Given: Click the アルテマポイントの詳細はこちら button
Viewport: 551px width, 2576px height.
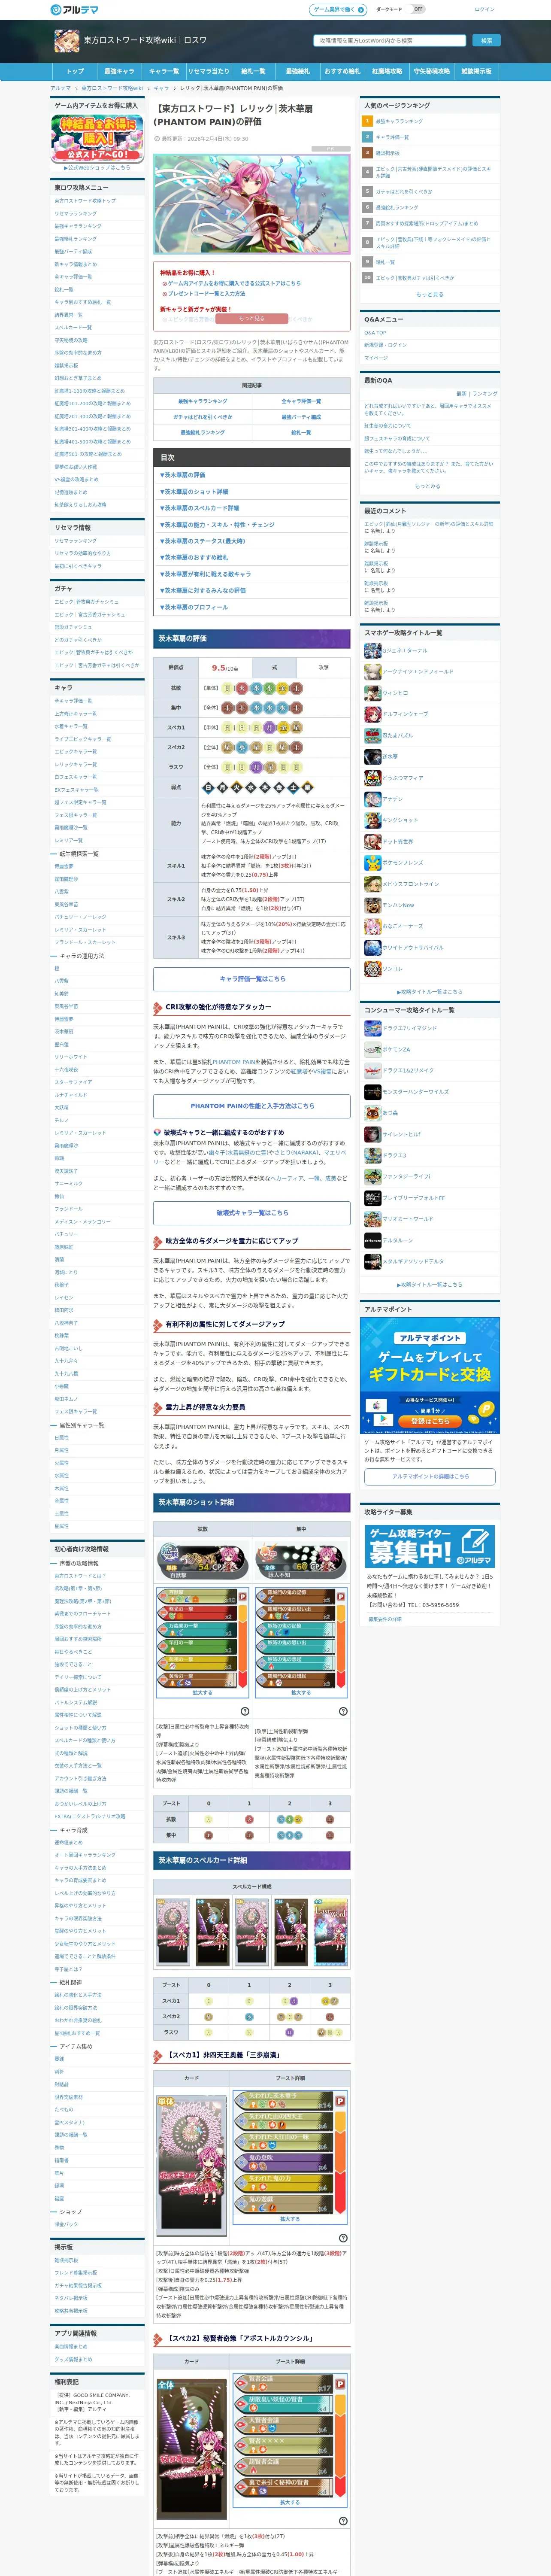Looking at the screenshot, I should [x=429, y=1476].
